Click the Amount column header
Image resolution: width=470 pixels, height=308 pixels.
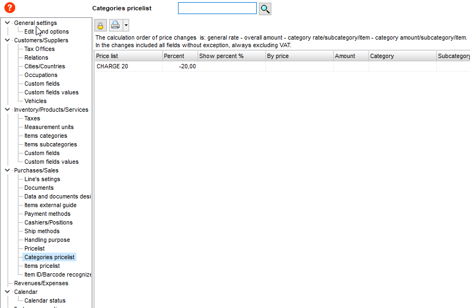[x=351, y=56]
